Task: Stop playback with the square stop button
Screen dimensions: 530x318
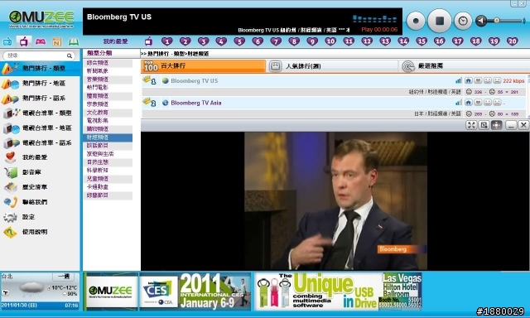Action: coord(440,21)
